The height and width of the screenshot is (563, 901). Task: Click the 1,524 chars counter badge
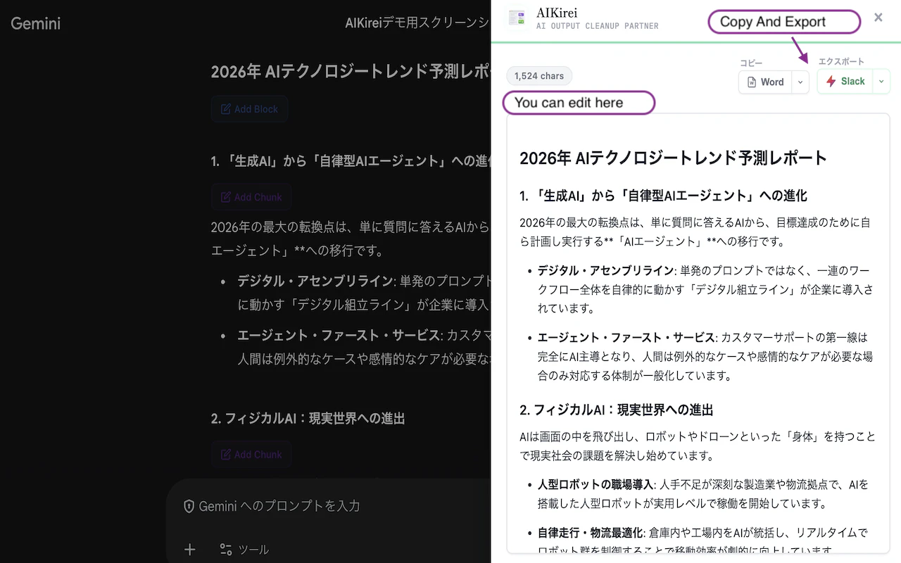(539, 75)
